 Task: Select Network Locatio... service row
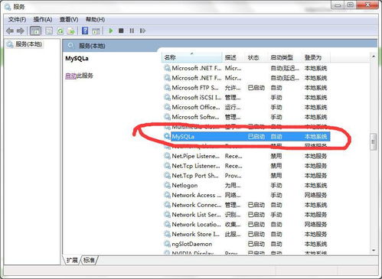click(x=247, y=224)
